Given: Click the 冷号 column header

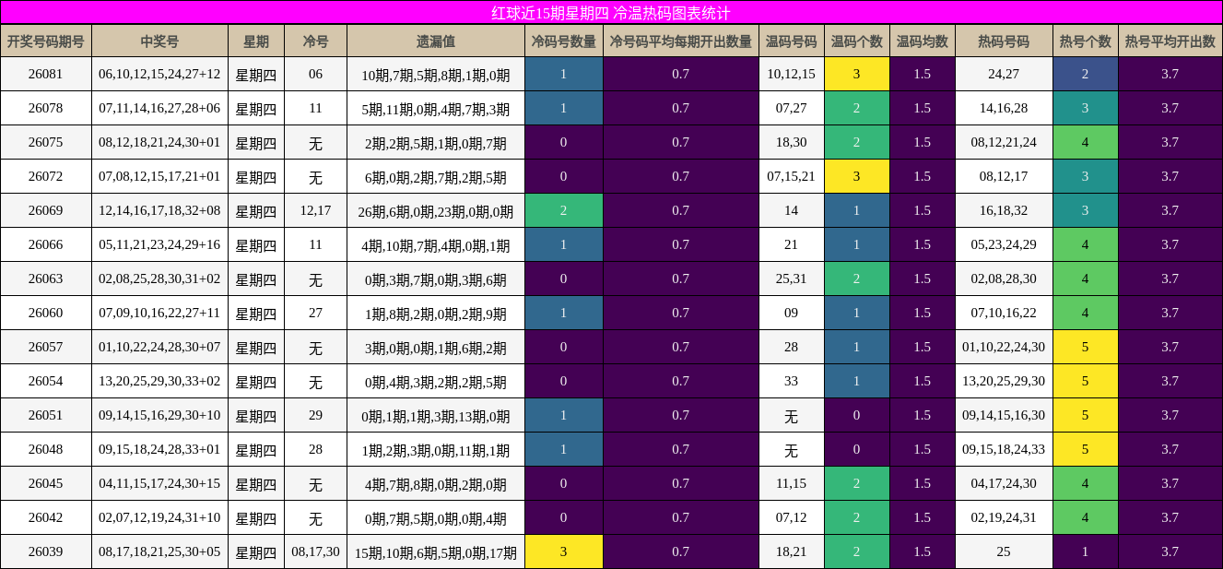Looking at the screenshot, I should [316, 41].
